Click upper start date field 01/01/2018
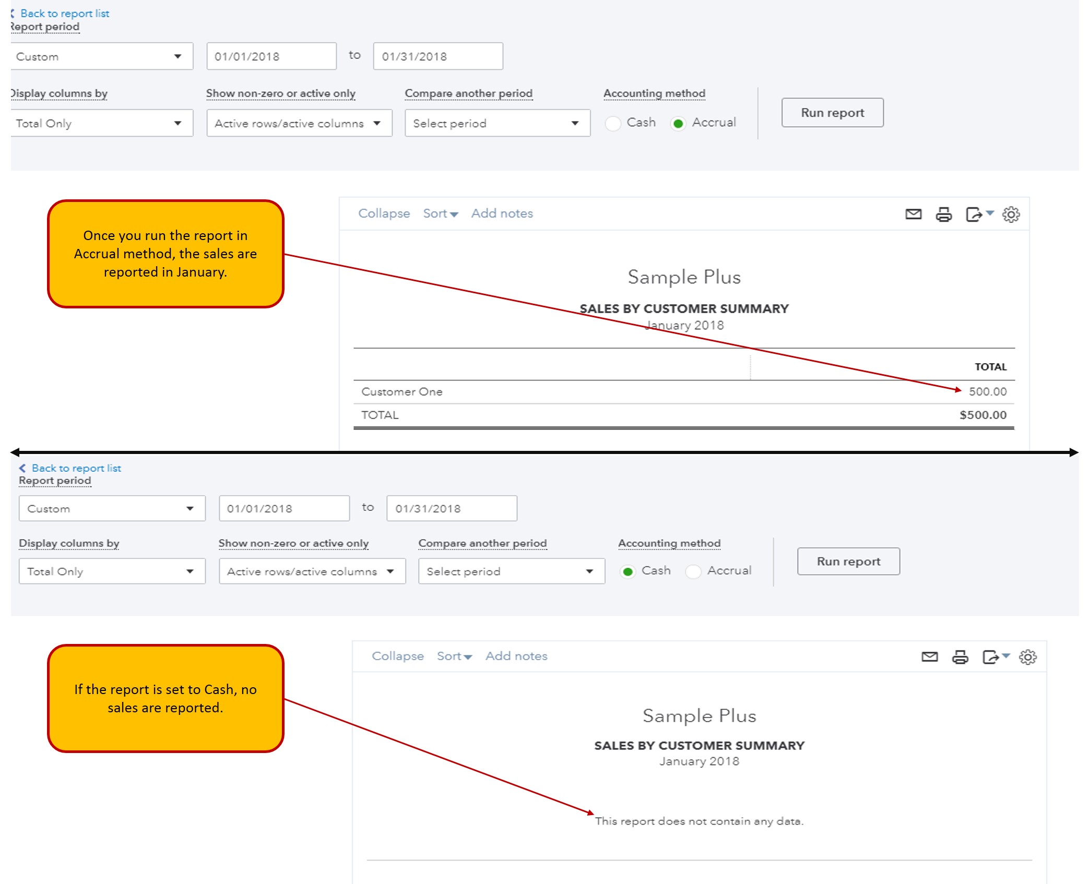The image size is (1089, 884). pyautogui.click(x=271, y=56)
